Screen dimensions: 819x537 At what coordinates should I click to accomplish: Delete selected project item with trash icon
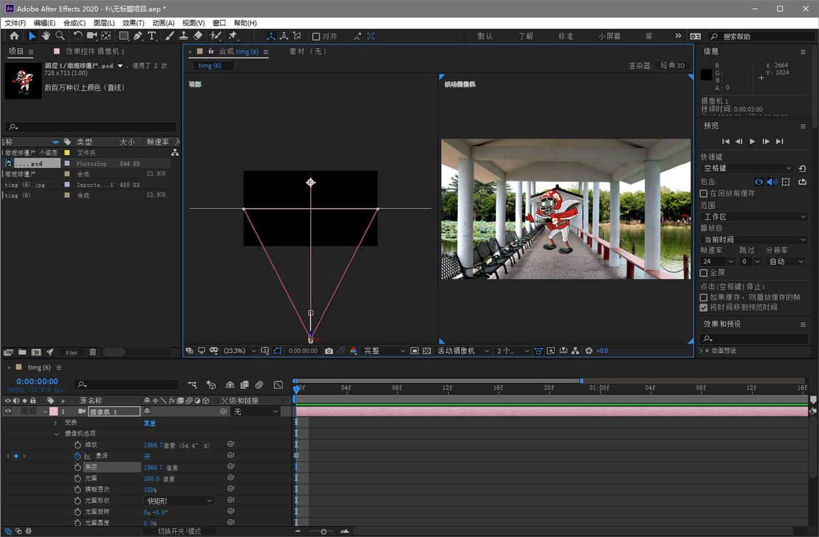point(93,352)
